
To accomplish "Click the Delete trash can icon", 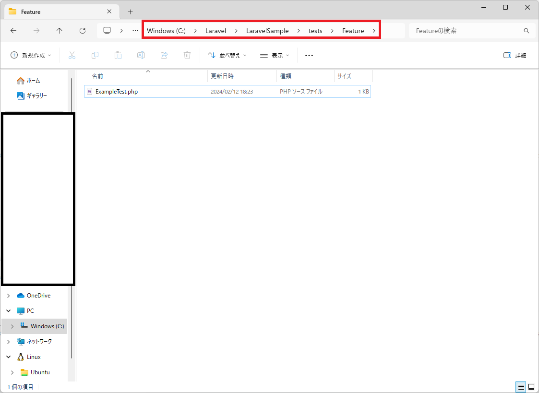I will 187,55.
